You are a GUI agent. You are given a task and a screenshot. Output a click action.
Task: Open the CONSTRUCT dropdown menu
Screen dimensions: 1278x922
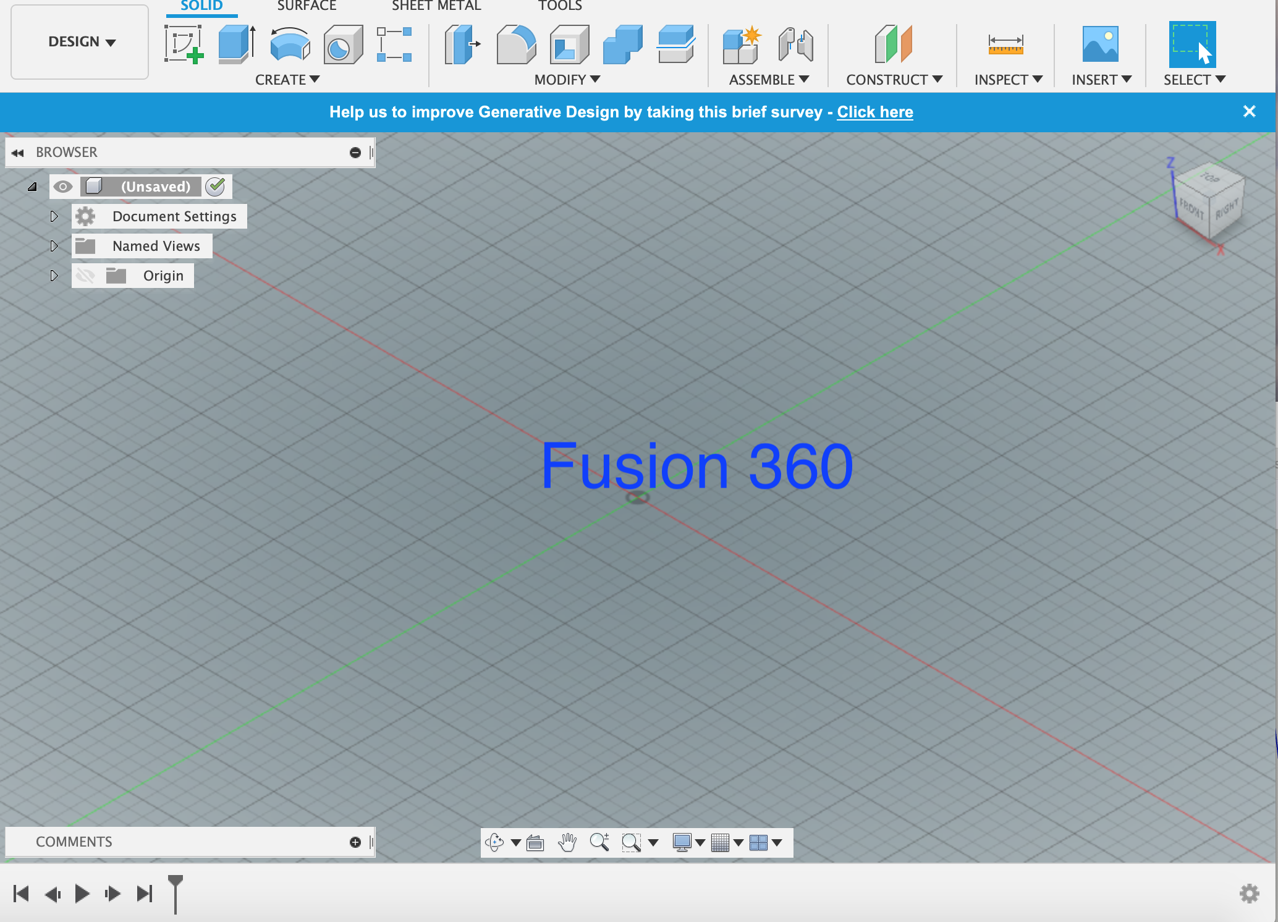click(894, 80)
